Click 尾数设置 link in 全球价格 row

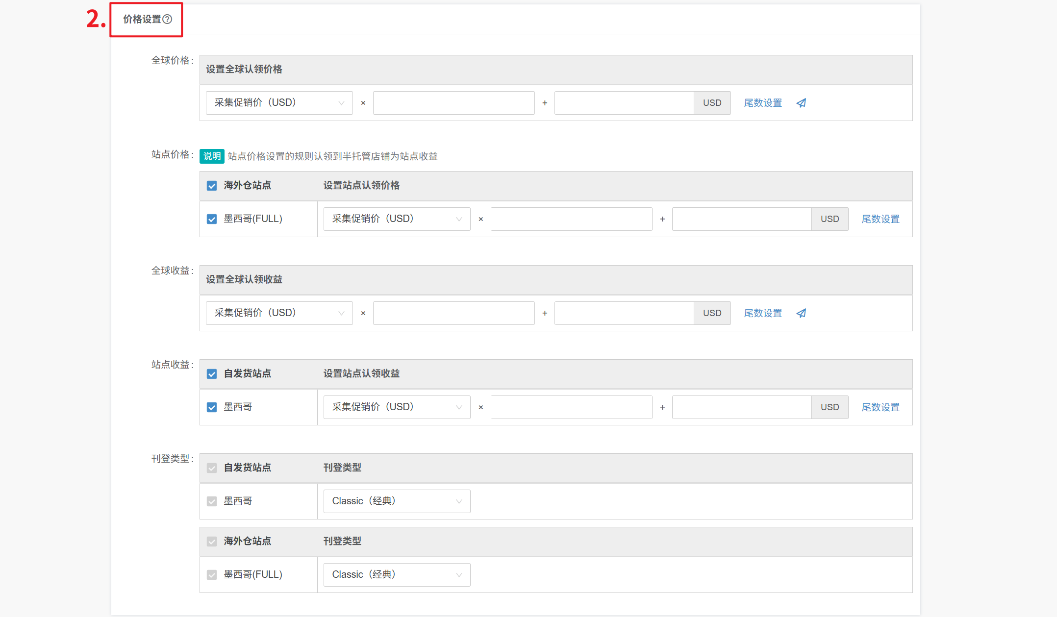[763, 103]
